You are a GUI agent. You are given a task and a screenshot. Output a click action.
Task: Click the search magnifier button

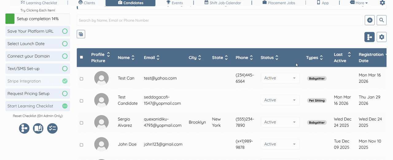(381, 20)
